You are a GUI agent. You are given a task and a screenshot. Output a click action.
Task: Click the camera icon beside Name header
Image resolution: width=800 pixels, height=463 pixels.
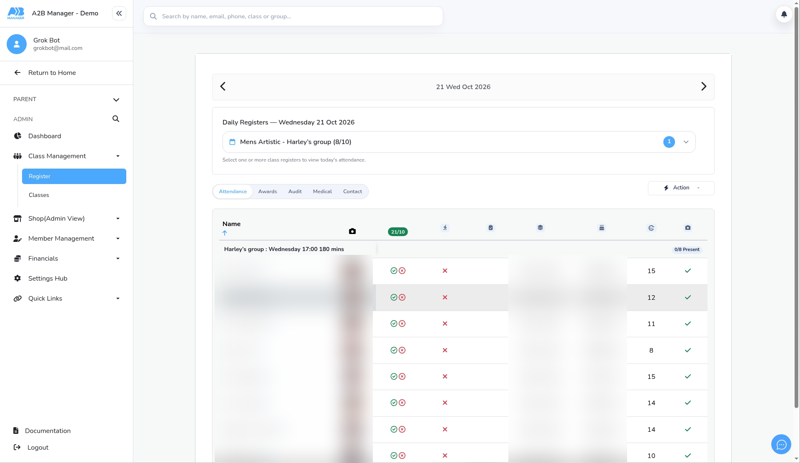point(352,231)
